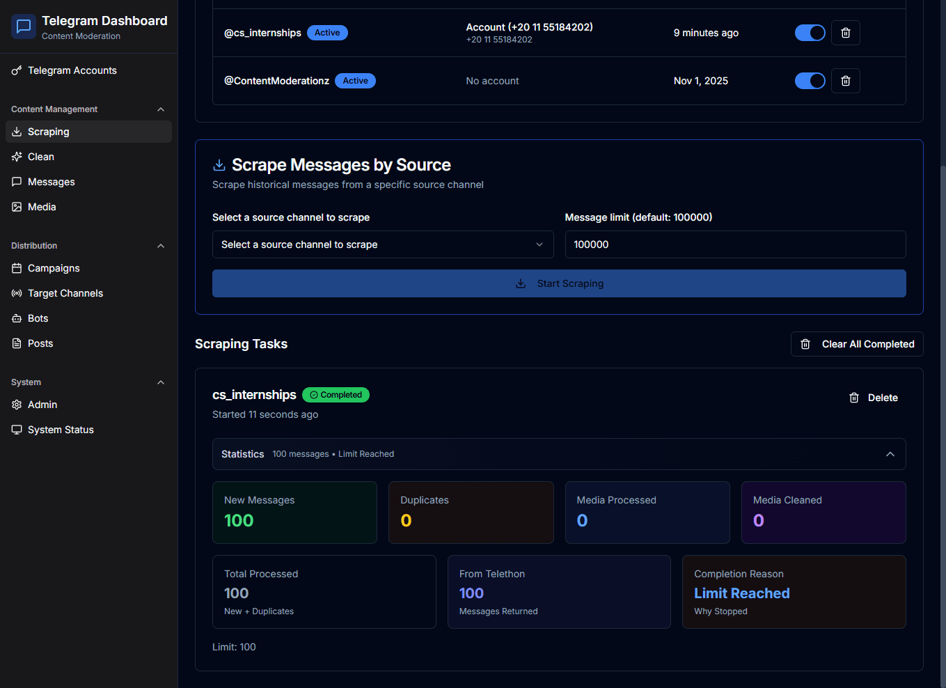
Task: Click the "Nov 1, 2025" date
Action: [x=701, y=81]
